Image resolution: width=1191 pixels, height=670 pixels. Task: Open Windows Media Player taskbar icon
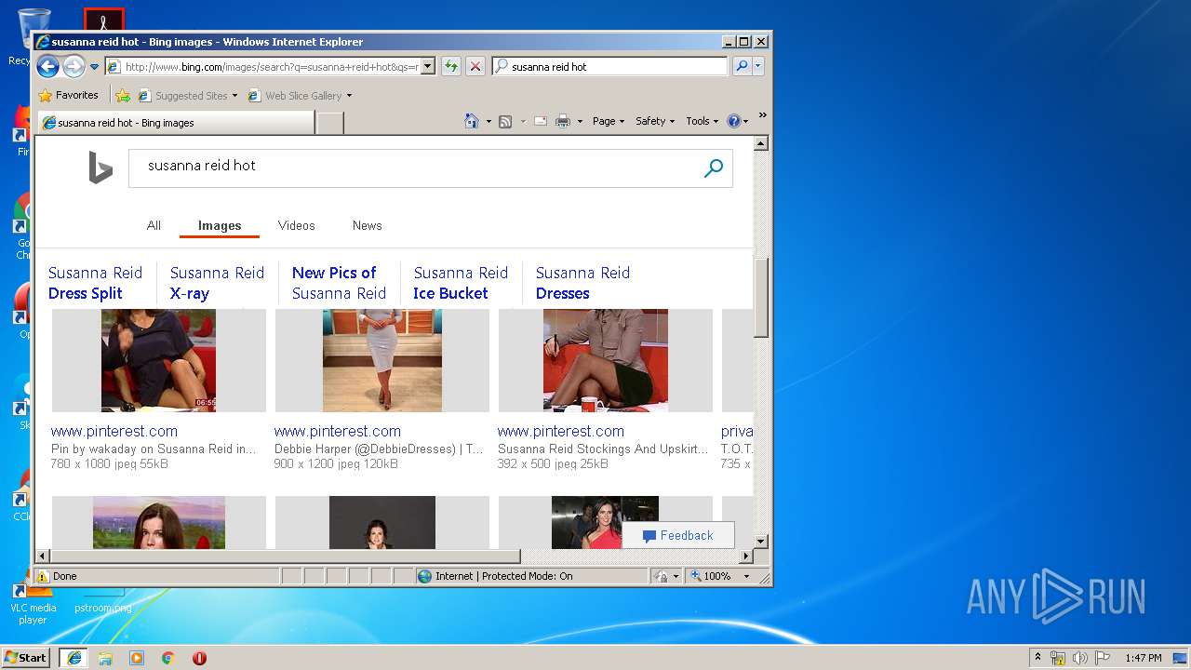tap(137, 658)
